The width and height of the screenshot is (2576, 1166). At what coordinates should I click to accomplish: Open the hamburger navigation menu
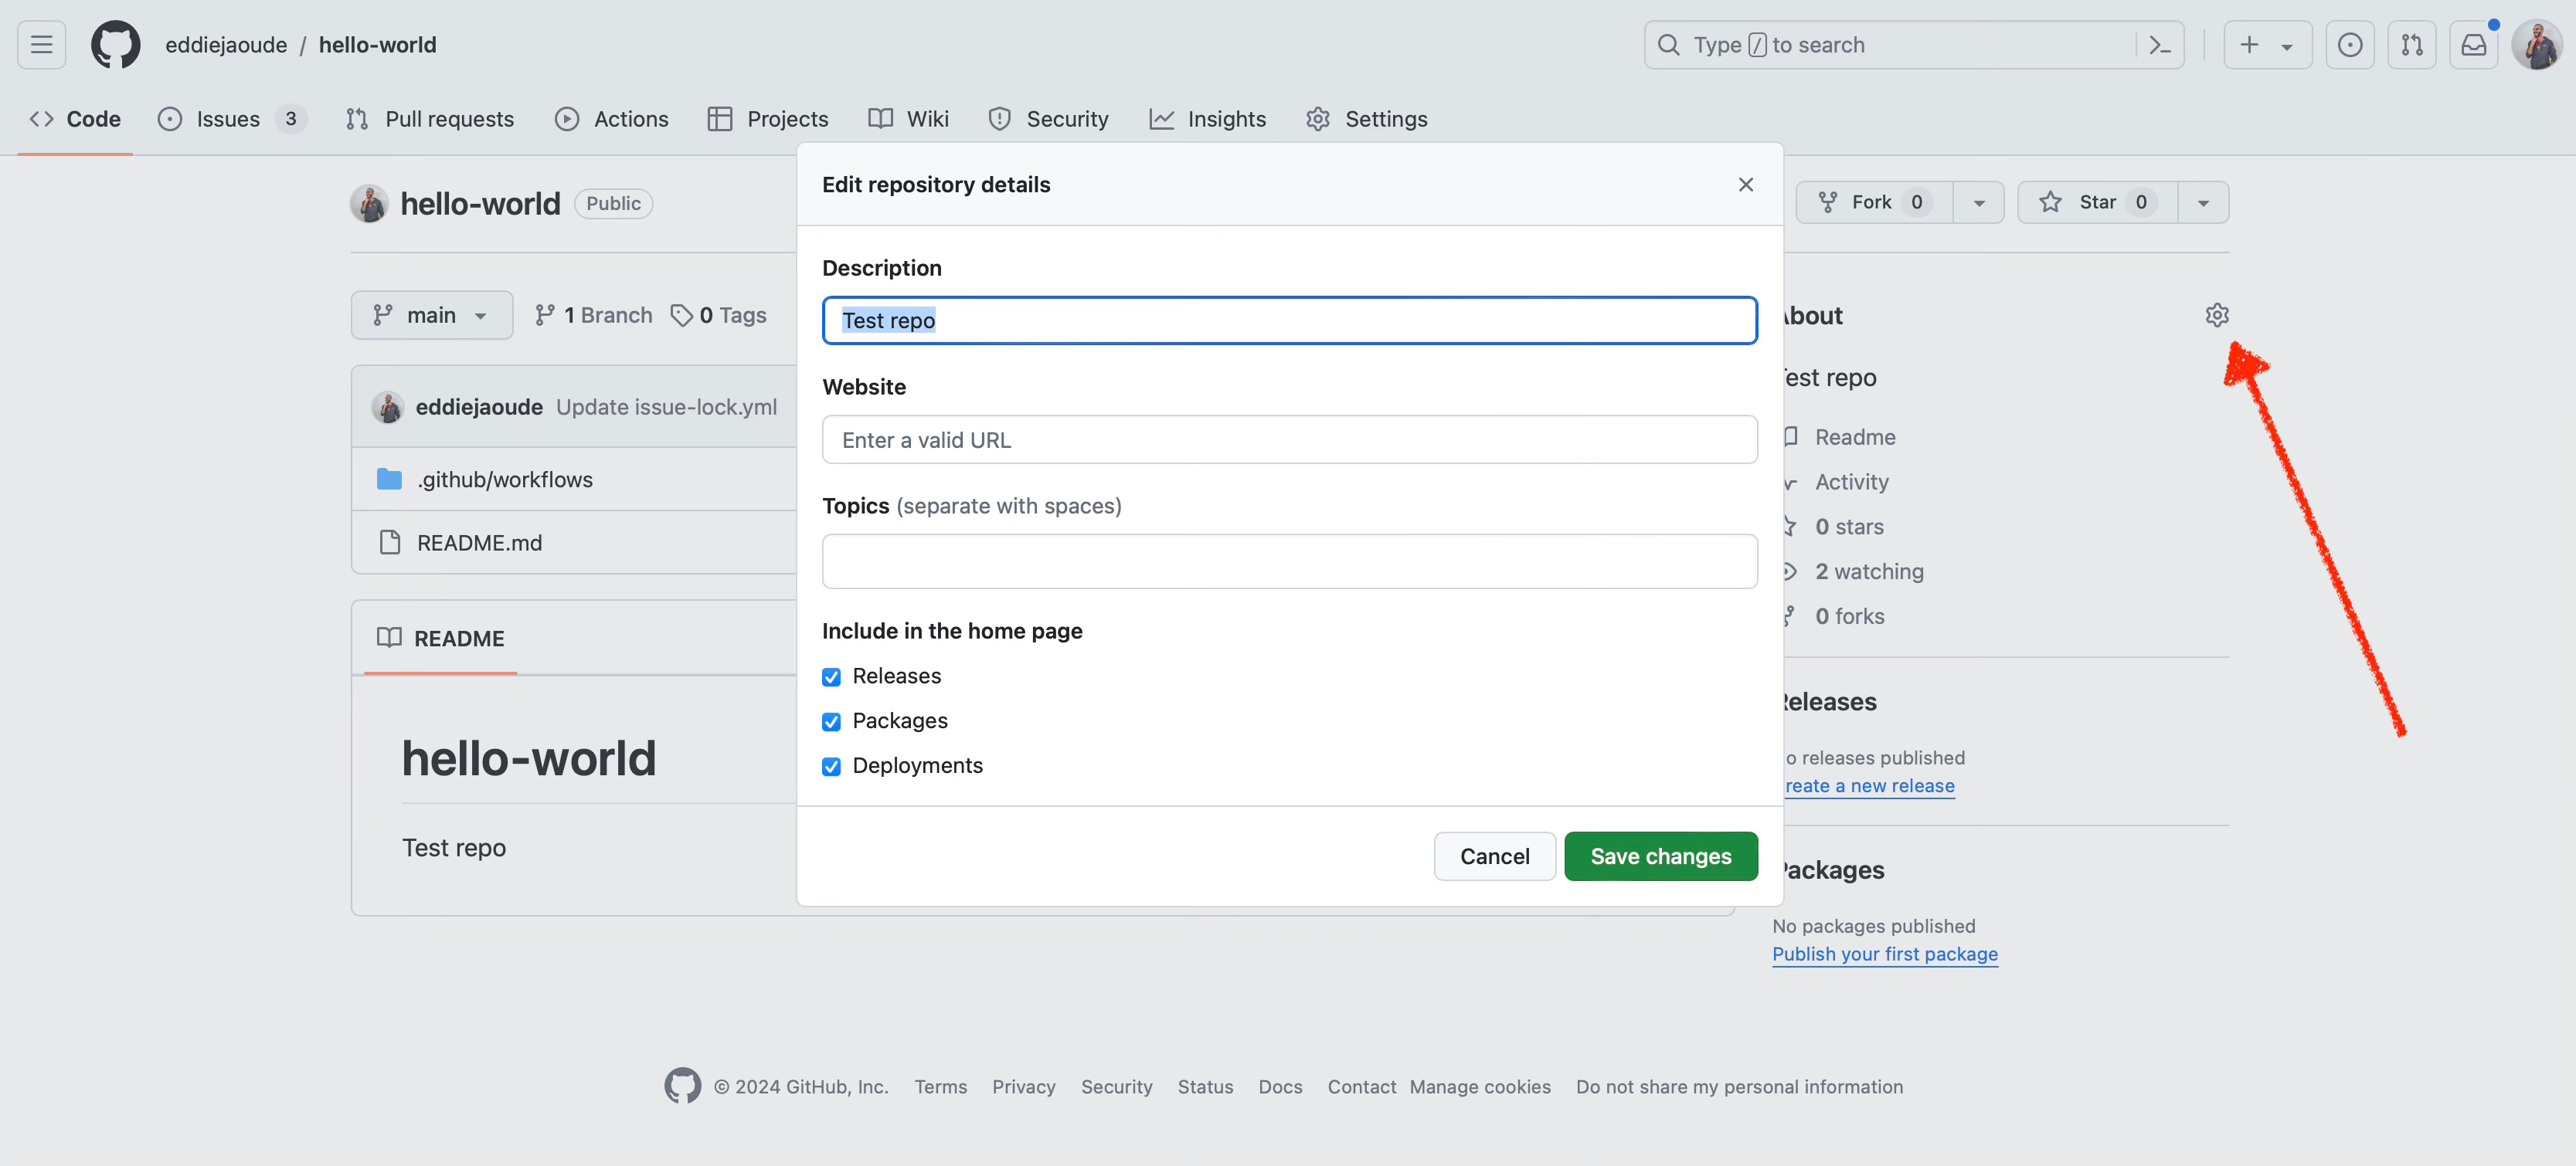[41, 45]
